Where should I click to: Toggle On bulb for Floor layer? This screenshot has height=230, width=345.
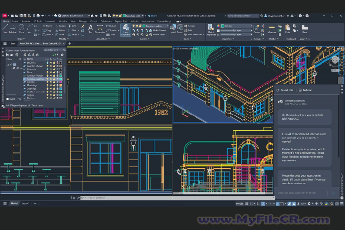coord(47,72)
